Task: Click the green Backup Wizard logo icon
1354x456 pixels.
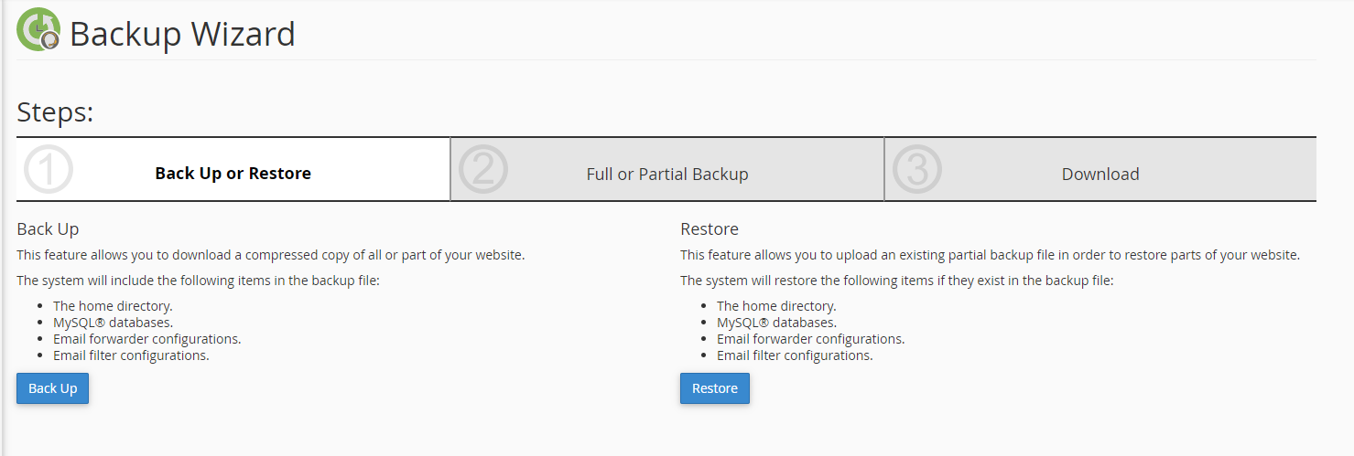Action: coord(38,29)
